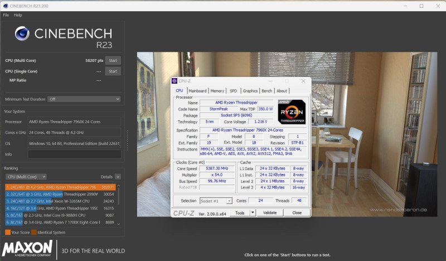Switch to the About tab in CPU-Z
This screenshot has width=446, height=261.
coord(282,91)
